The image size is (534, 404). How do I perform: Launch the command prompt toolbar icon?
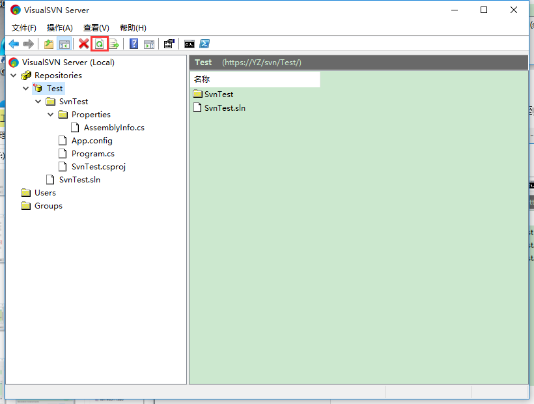pyautogui.click(x=190, y=44)
